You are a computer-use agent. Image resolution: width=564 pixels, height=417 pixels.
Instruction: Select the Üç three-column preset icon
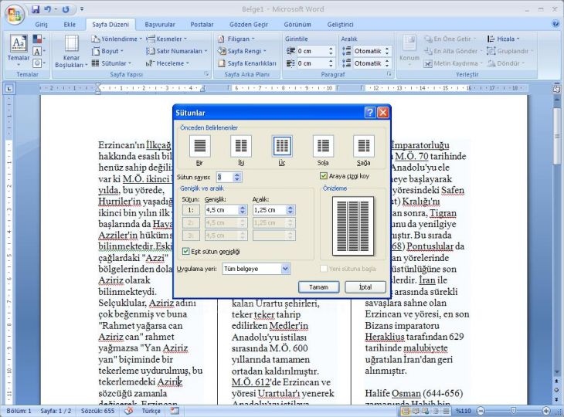(x=282, y=146)
